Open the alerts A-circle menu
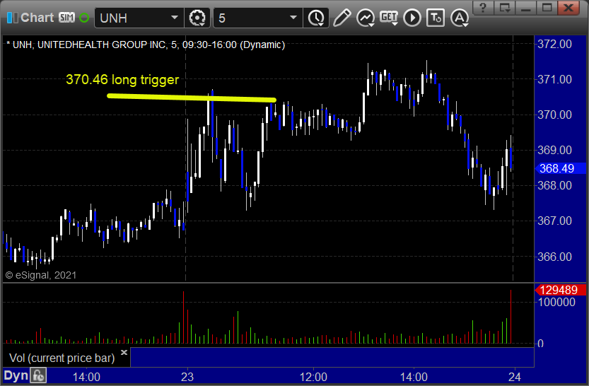Image resolution: width=589 pixels, height=386 pixels. (460, 18)
